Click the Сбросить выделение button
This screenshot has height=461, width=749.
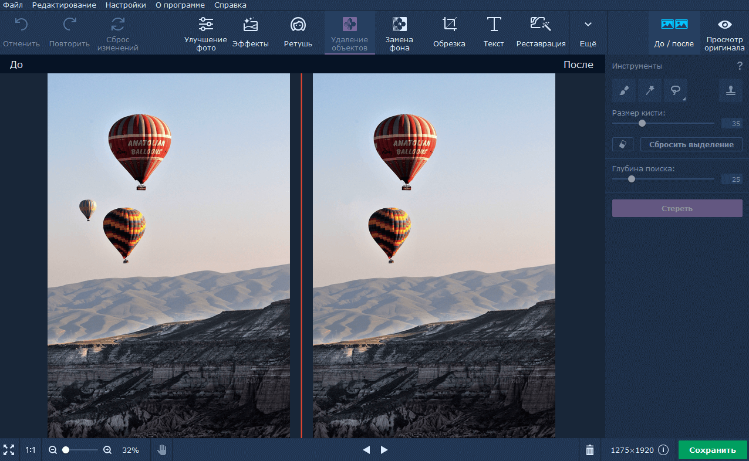point(691,144)
